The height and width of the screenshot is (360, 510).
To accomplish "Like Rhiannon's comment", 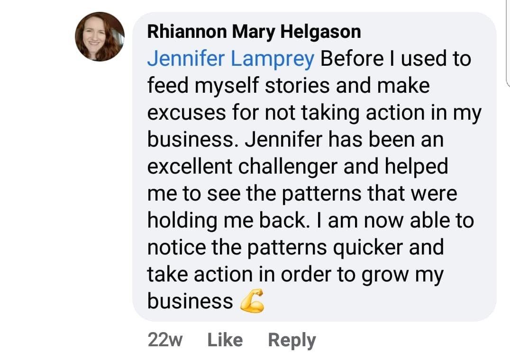I will [225, 340].
